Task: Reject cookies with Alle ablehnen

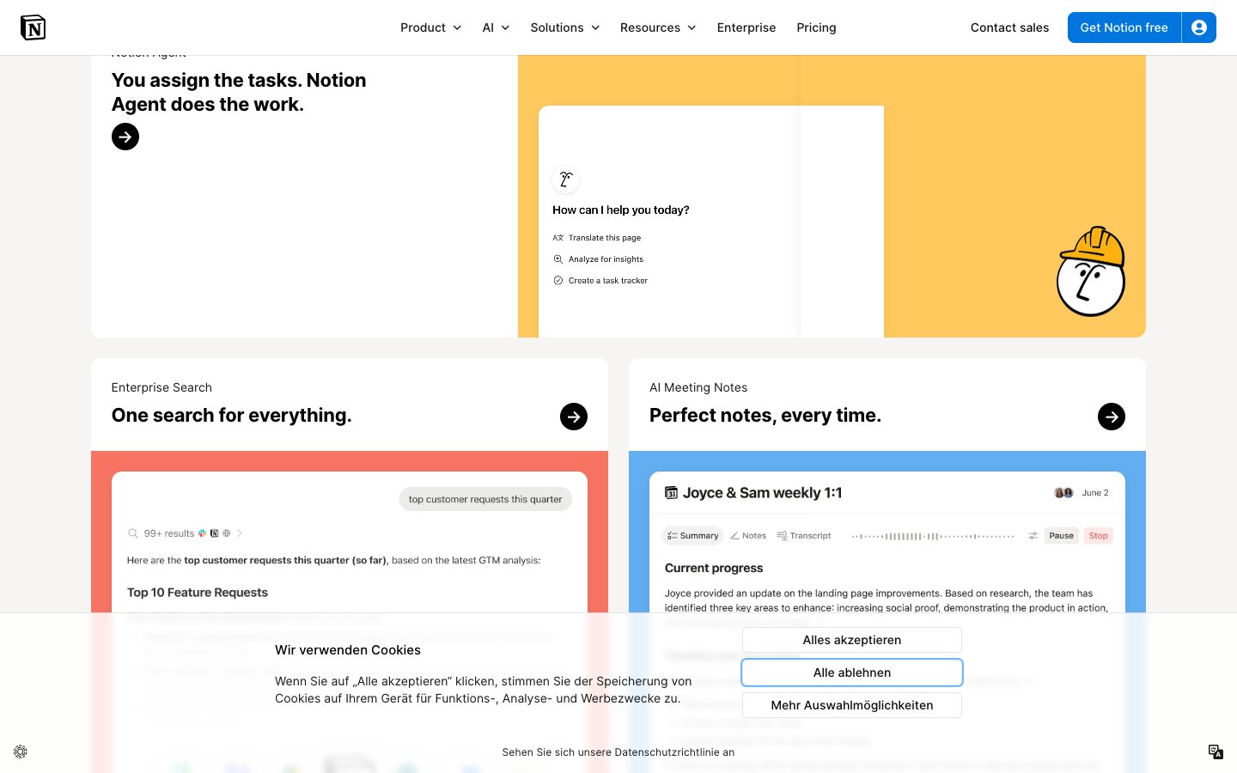Action: 851,673
